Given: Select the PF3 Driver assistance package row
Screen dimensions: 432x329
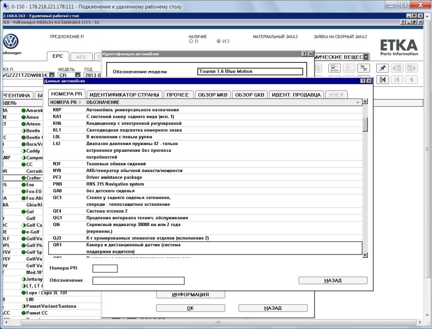Looking at the screenshot, I should click(205, 177).
